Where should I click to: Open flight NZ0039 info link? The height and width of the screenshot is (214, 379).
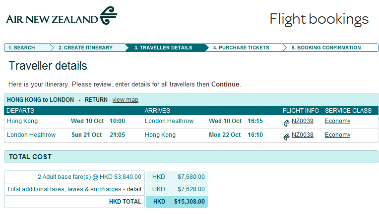(302, 121)
